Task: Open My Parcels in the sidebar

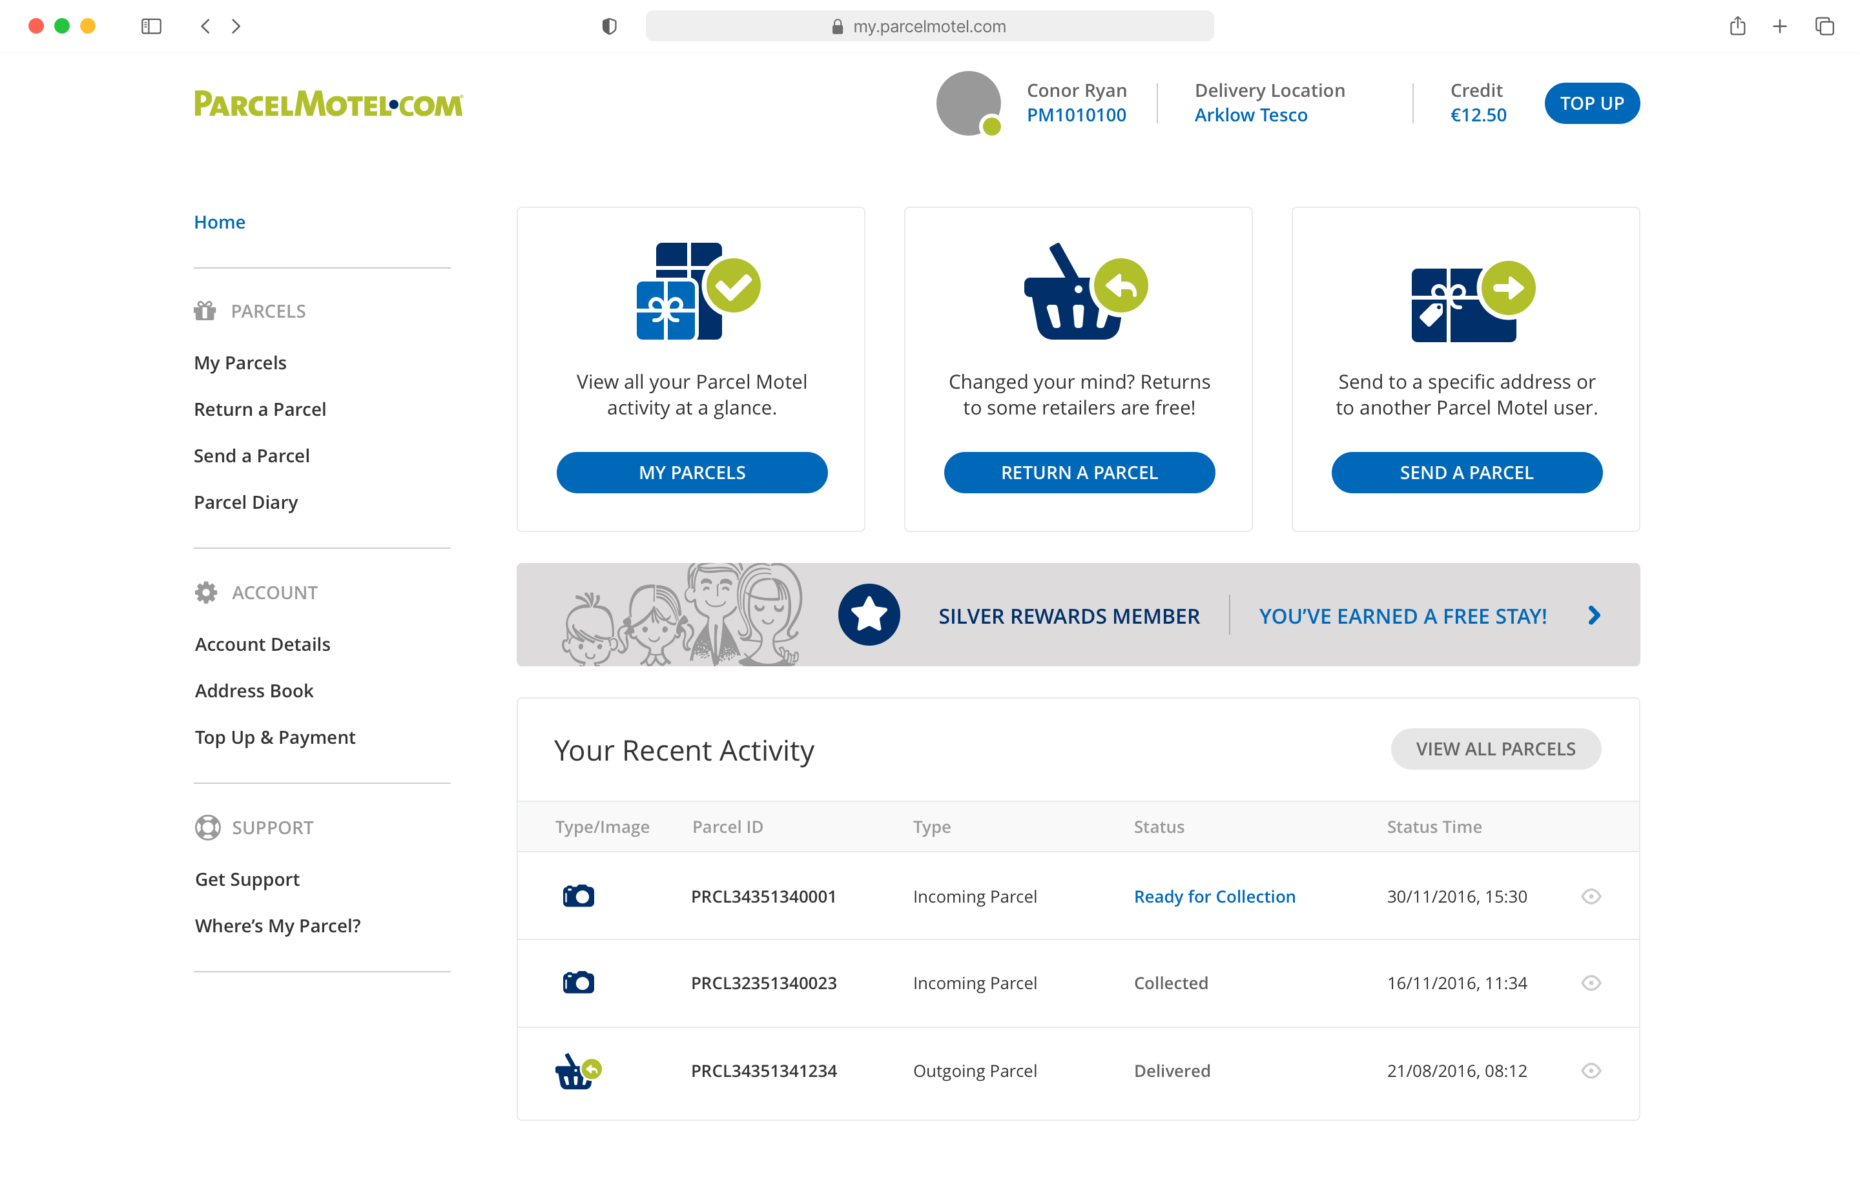Action: (240, 363)
